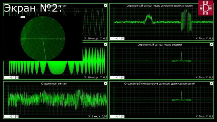Click title Отраженный сигнал после свертки
Screen dimensions: 217x122
[160, 45]
